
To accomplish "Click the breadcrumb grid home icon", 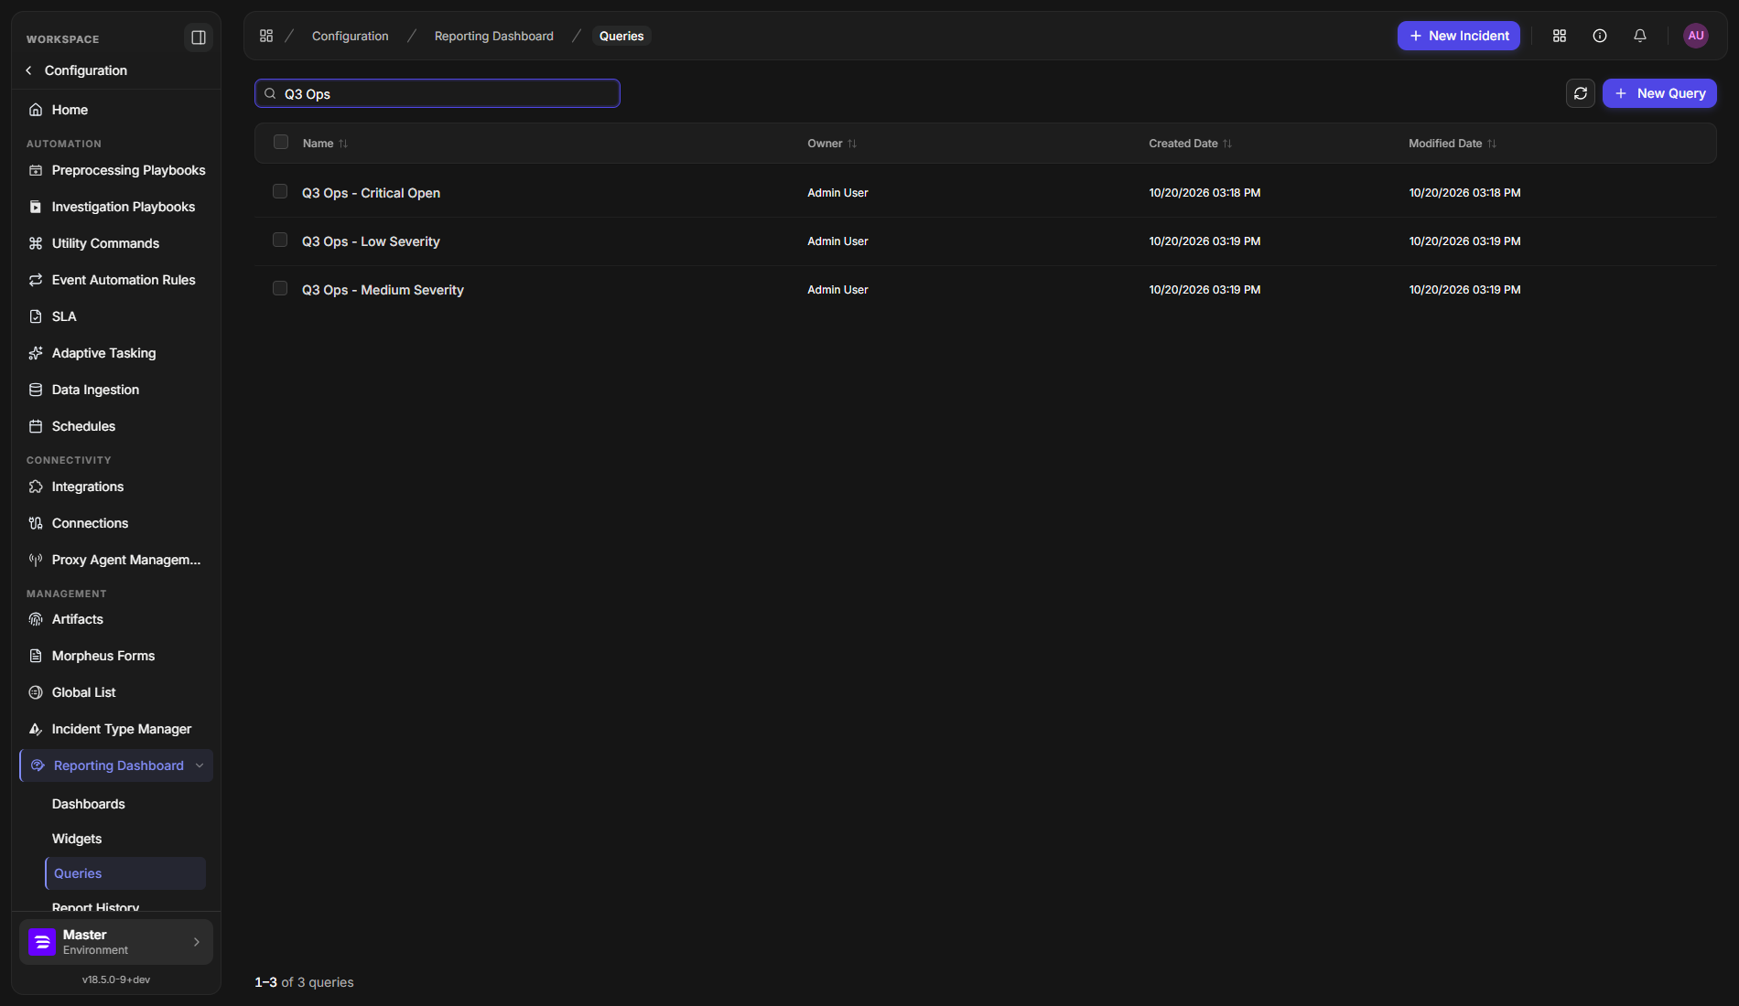I will coord(266,36).
